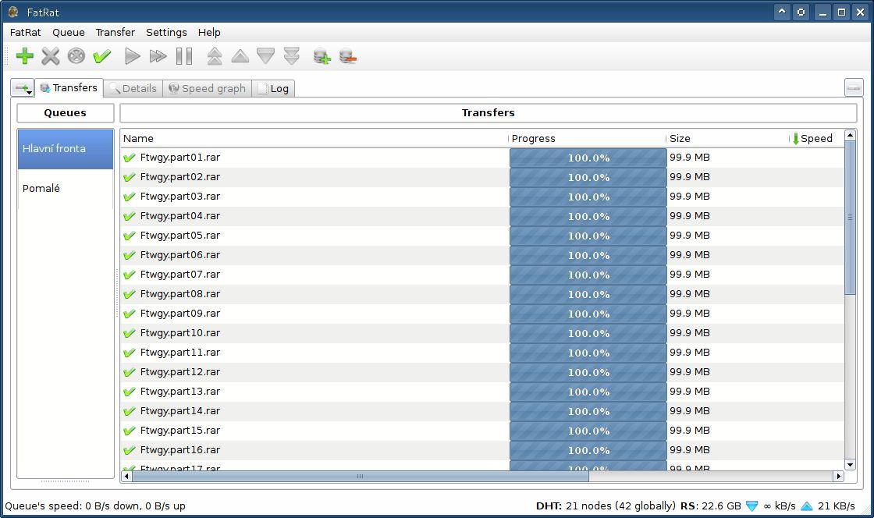Click the Move up arrow toolbar icon
The height and width of the screenshot is (518, 874).
point(240,55)
